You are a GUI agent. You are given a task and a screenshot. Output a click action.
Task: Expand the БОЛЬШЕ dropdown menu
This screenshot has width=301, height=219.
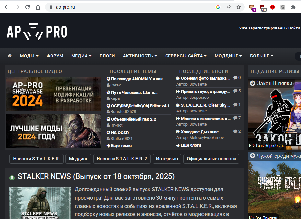pos(261,56)
